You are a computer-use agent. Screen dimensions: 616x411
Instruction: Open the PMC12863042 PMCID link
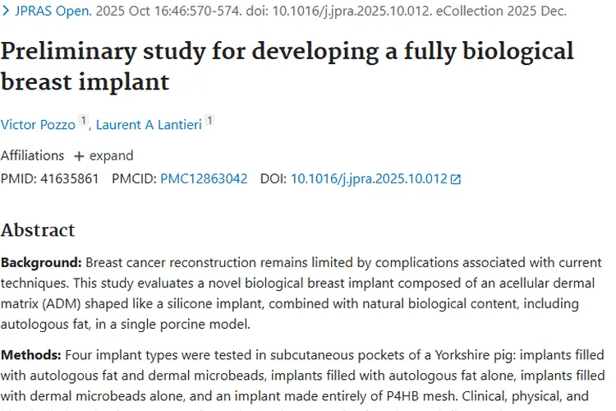point(204,178)
